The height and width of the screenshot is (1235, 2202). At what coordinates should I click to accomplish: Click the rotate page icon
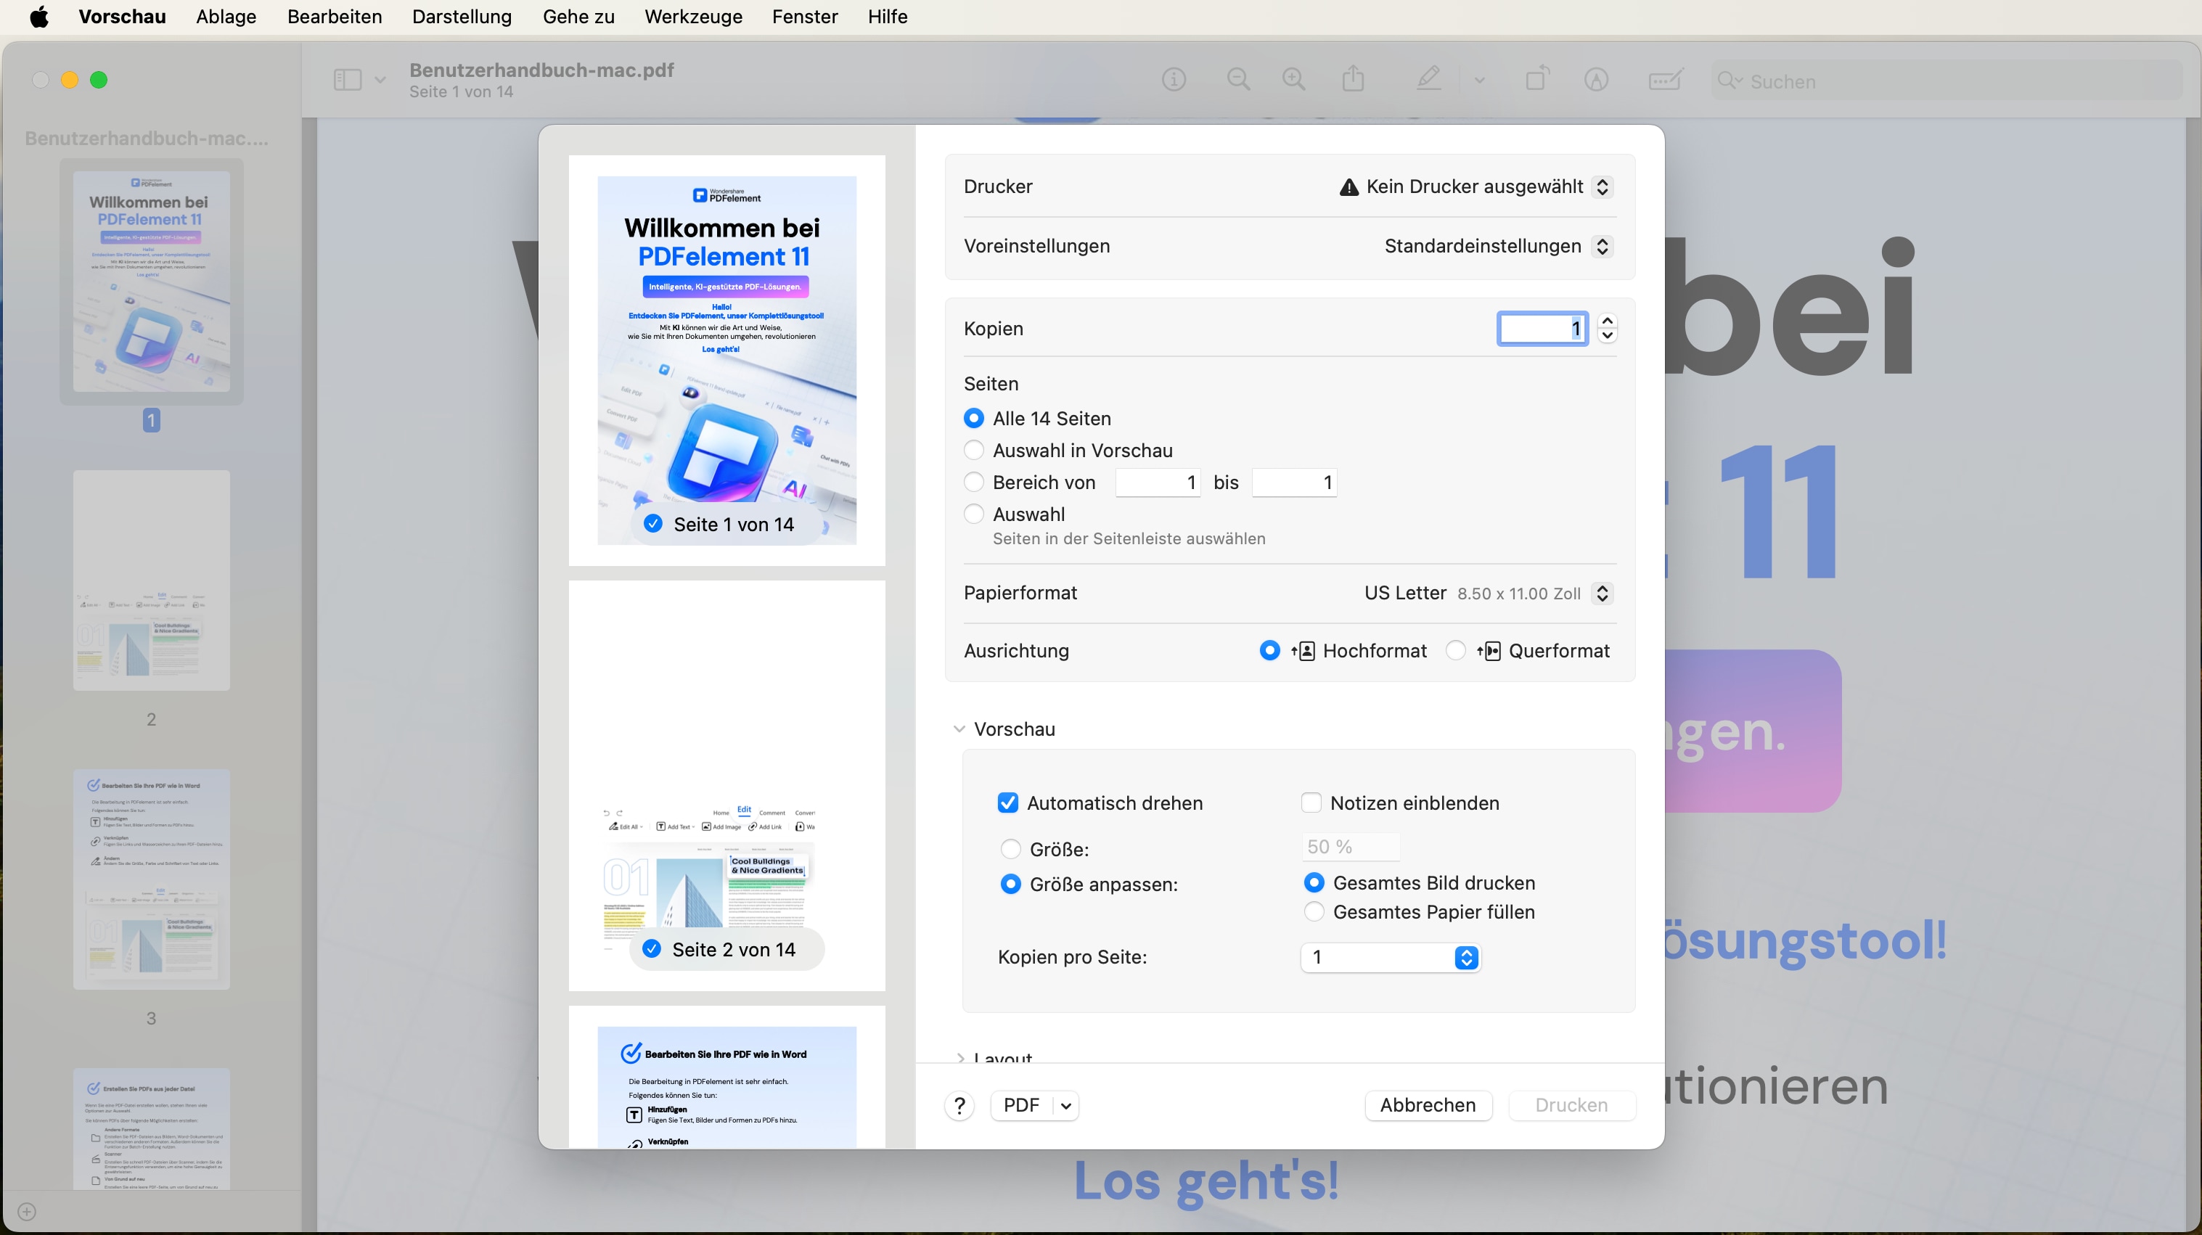point(1538,78)
